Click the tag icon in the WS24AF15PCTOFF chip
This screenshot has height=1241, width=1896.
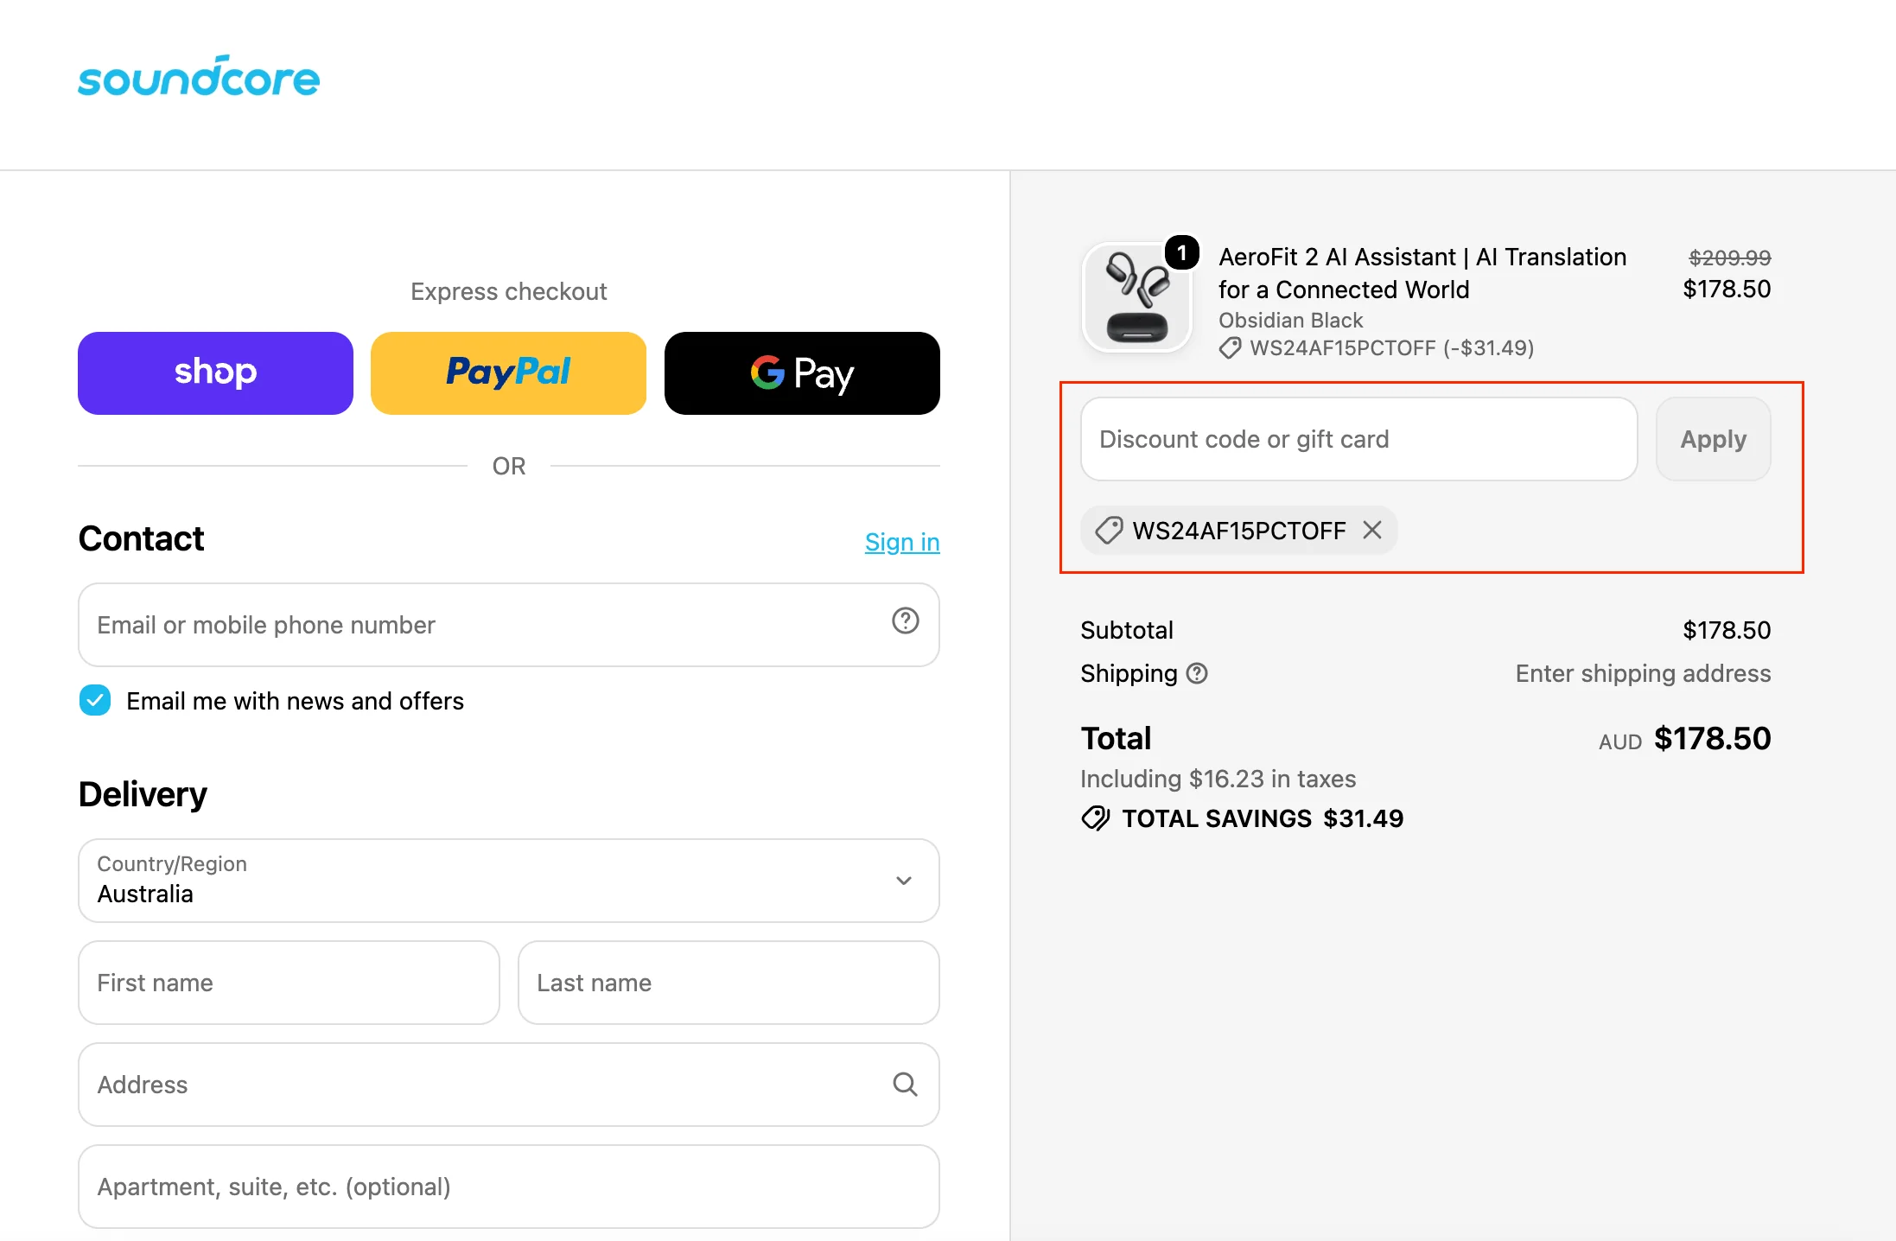[x=1109, y=530]
